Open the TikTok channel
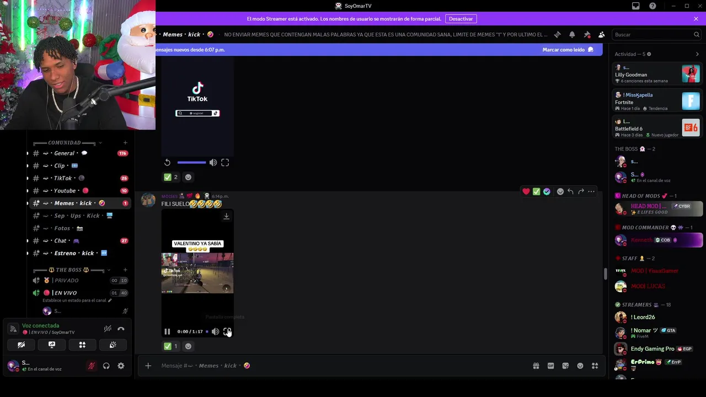This screenshot has height=397, width=706. 80,178
